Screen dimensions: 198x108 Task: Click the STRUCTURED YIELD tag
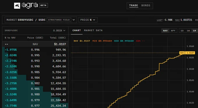[x=59, y=20]
